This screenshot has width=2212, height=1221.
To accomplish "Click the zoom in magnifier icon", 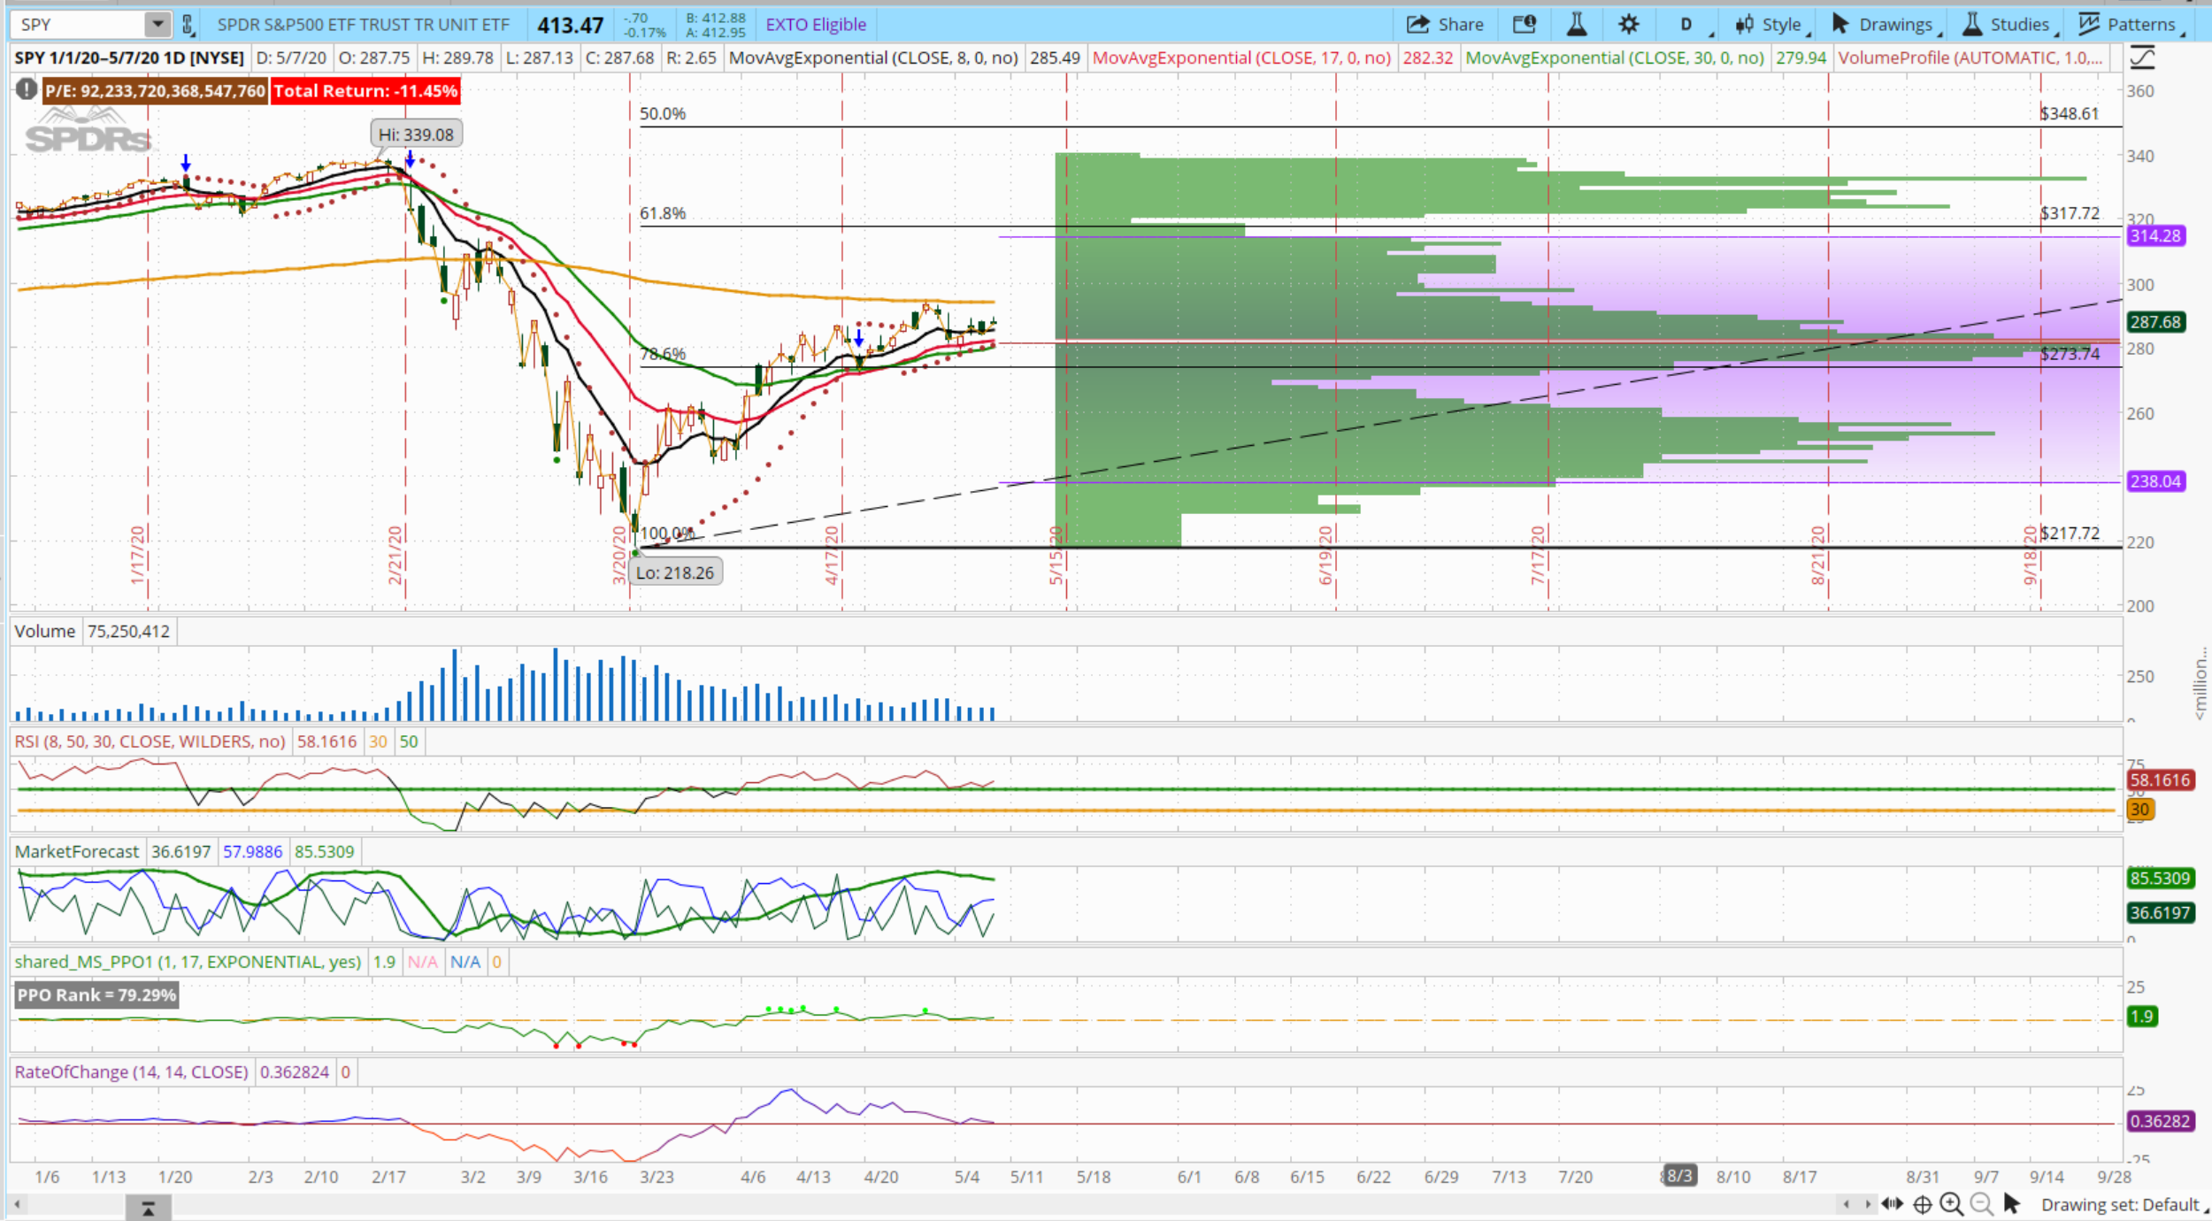I will coord(1951,1204).
